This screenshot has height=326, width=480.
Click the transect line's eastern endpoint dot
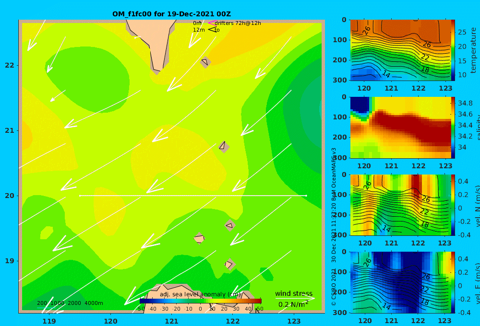click(x=306, y=196)
